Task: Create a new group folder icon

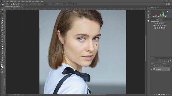Action: coord(164,94)
